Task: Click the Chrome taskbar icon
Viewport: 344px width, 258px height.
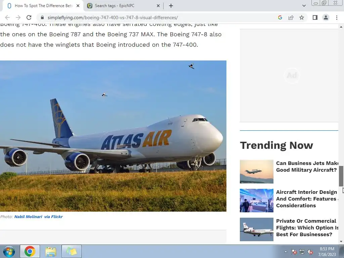Action: pyautogui.click(x=30, y=251)
